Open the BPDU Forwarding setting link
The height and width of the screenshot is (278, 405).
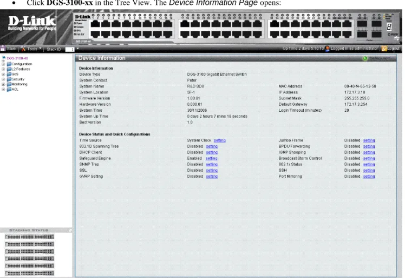(369, 146)
